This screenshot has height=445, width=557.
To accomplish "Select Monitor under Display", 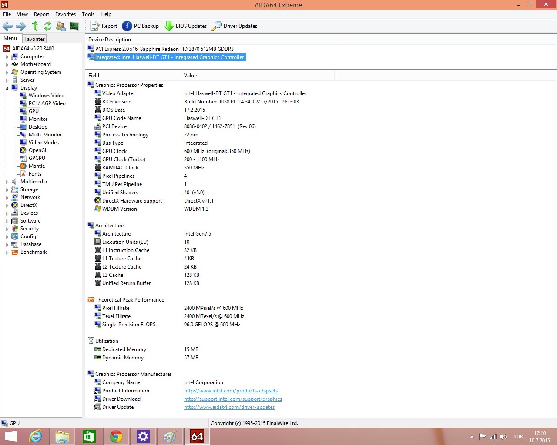I will pos(38,119).
